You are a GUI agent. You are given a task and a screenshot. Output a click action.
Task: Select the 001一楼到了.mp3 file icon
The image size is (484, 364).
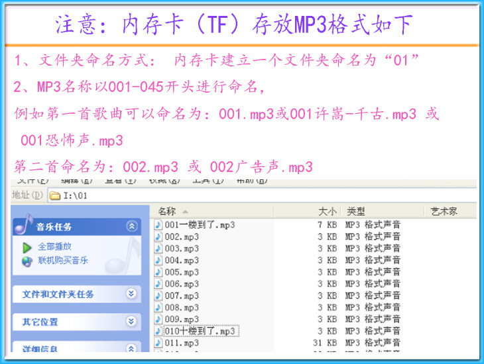158,225
